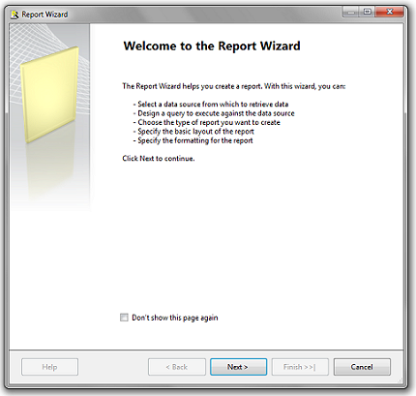Click the disabled Finish >>| button

click(x=300, y=367)
